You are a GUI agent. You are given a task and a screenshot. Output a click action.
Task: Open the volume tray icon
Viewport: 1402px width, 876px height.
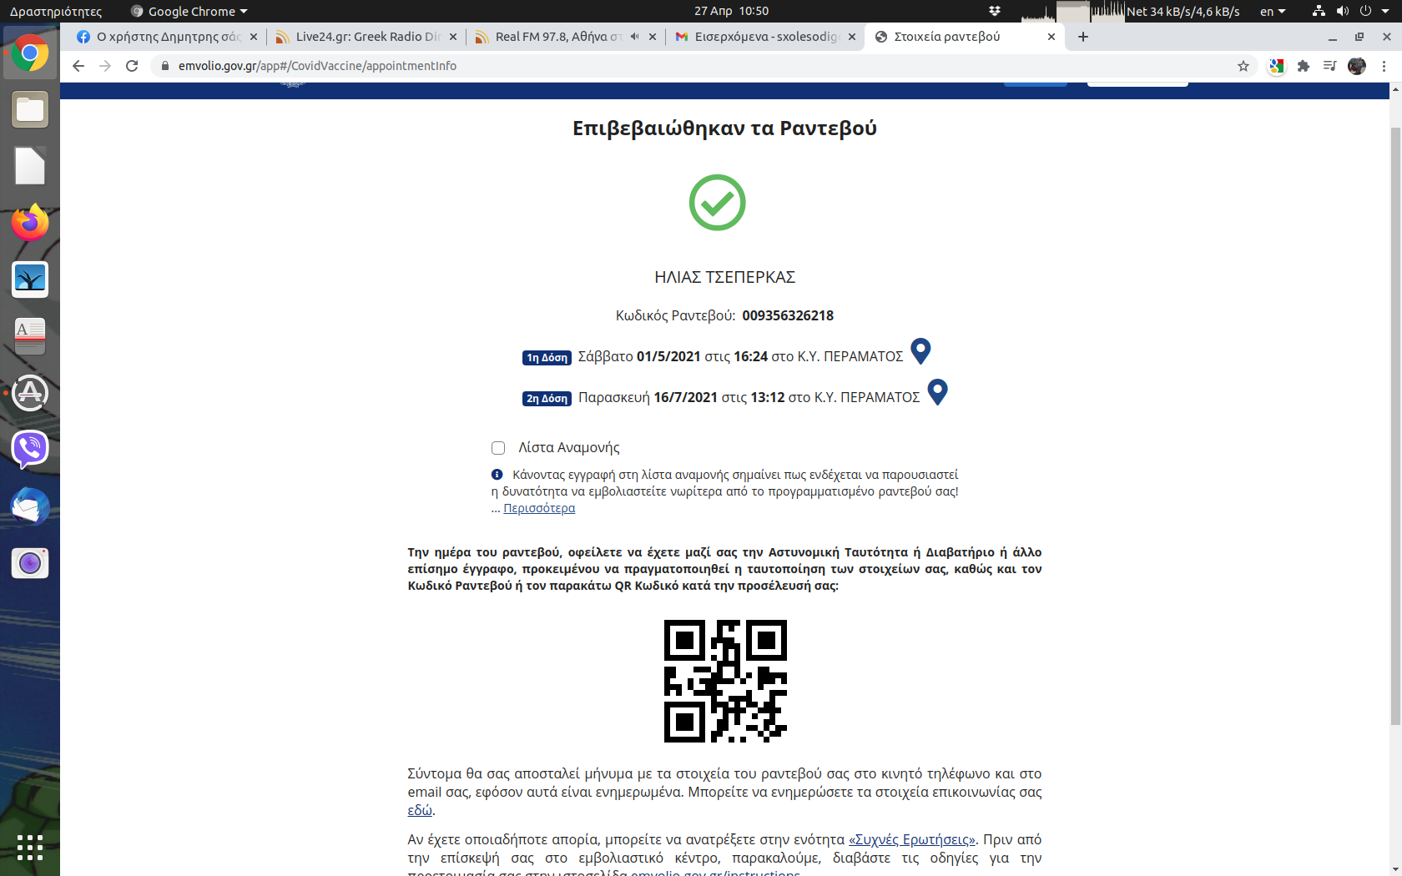coord(1342,11)
